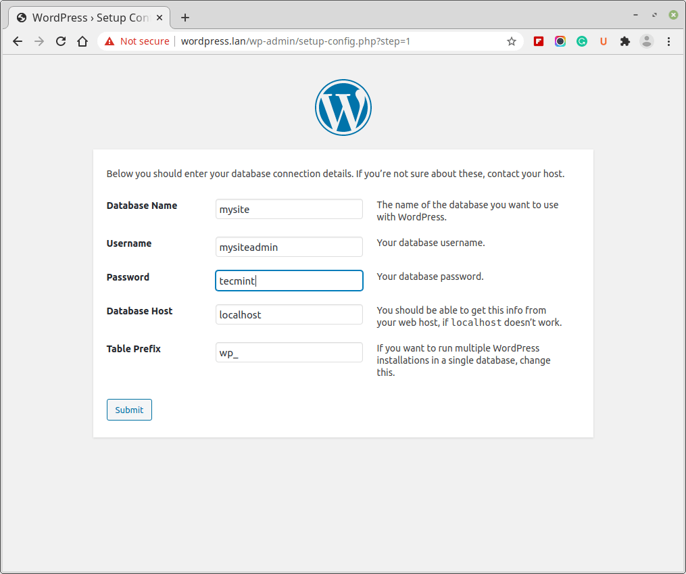Open the Grammarly extension
686x574 pixels.
click(582, 41)
